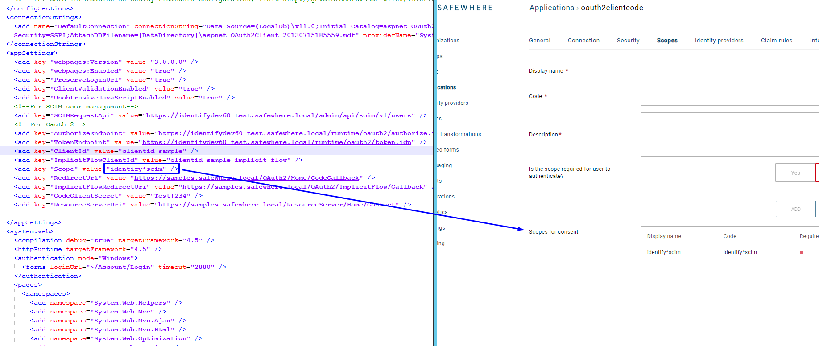Click the red required indicator dot

pyautogui.click(x=802, y=252)
